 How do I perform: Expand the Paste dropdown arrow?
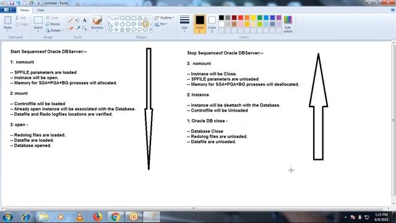7,31
